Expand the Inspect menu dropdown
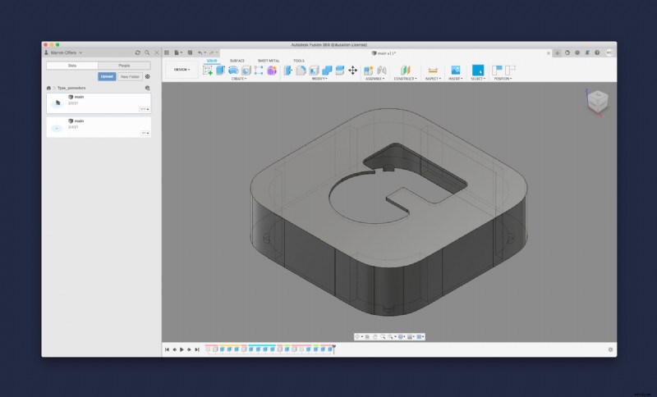The width and height of the screenshot is (657, 397). pyautogui.click(x=433, y=79)
